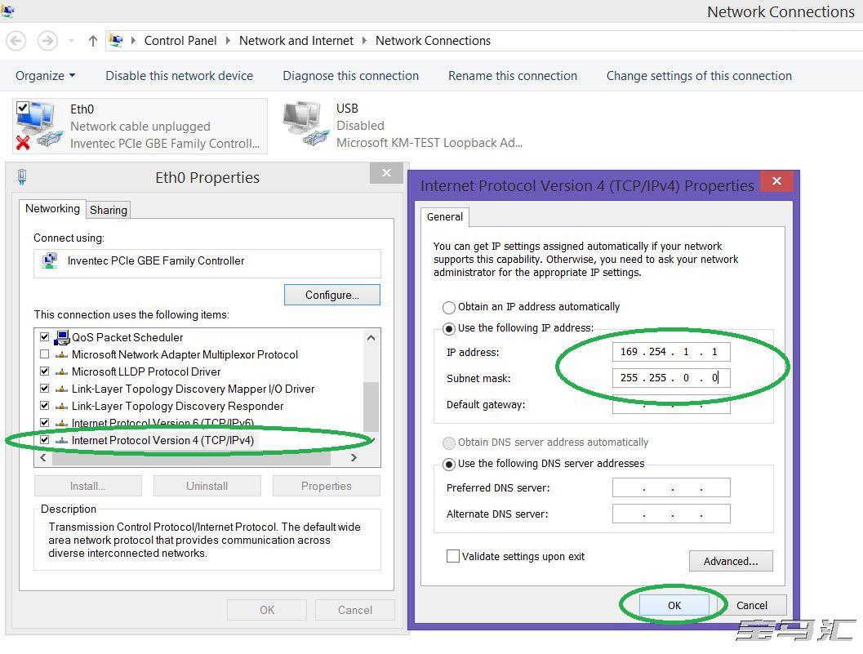
Task: Close the Eth0 Properties dialog
Action: 386,173
